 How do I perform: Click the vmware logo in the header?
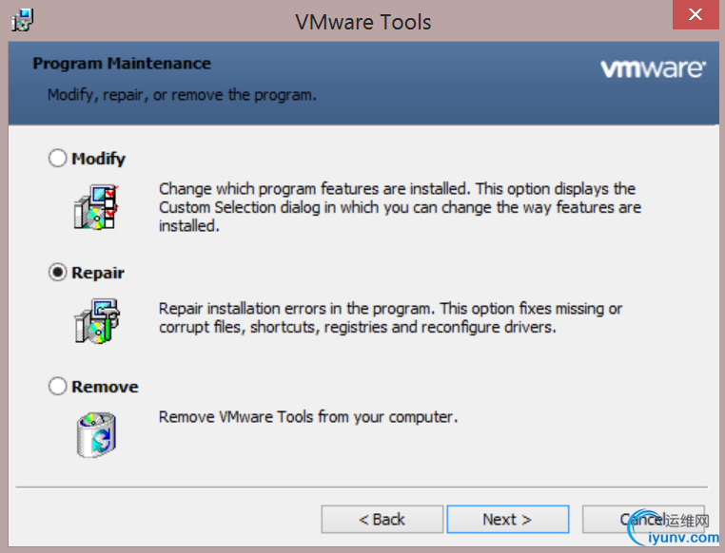(x=653, y=68)
